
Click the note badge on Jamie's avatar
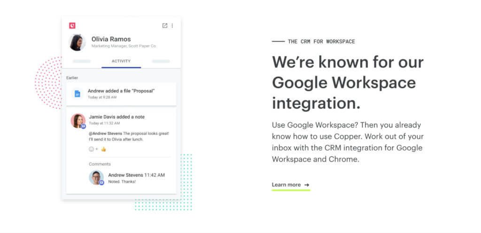pos(84,126)
